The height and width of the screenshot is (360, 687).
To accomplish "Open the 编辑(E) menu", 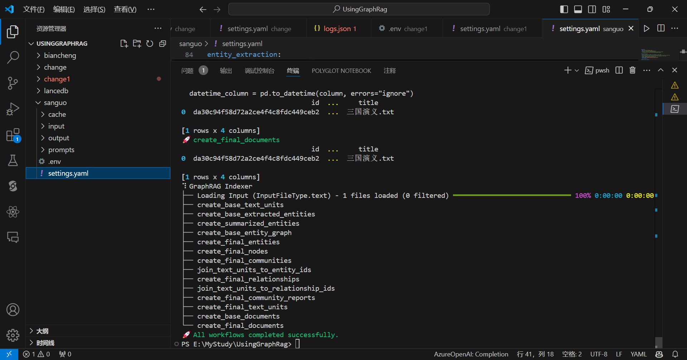I will 64,9.
